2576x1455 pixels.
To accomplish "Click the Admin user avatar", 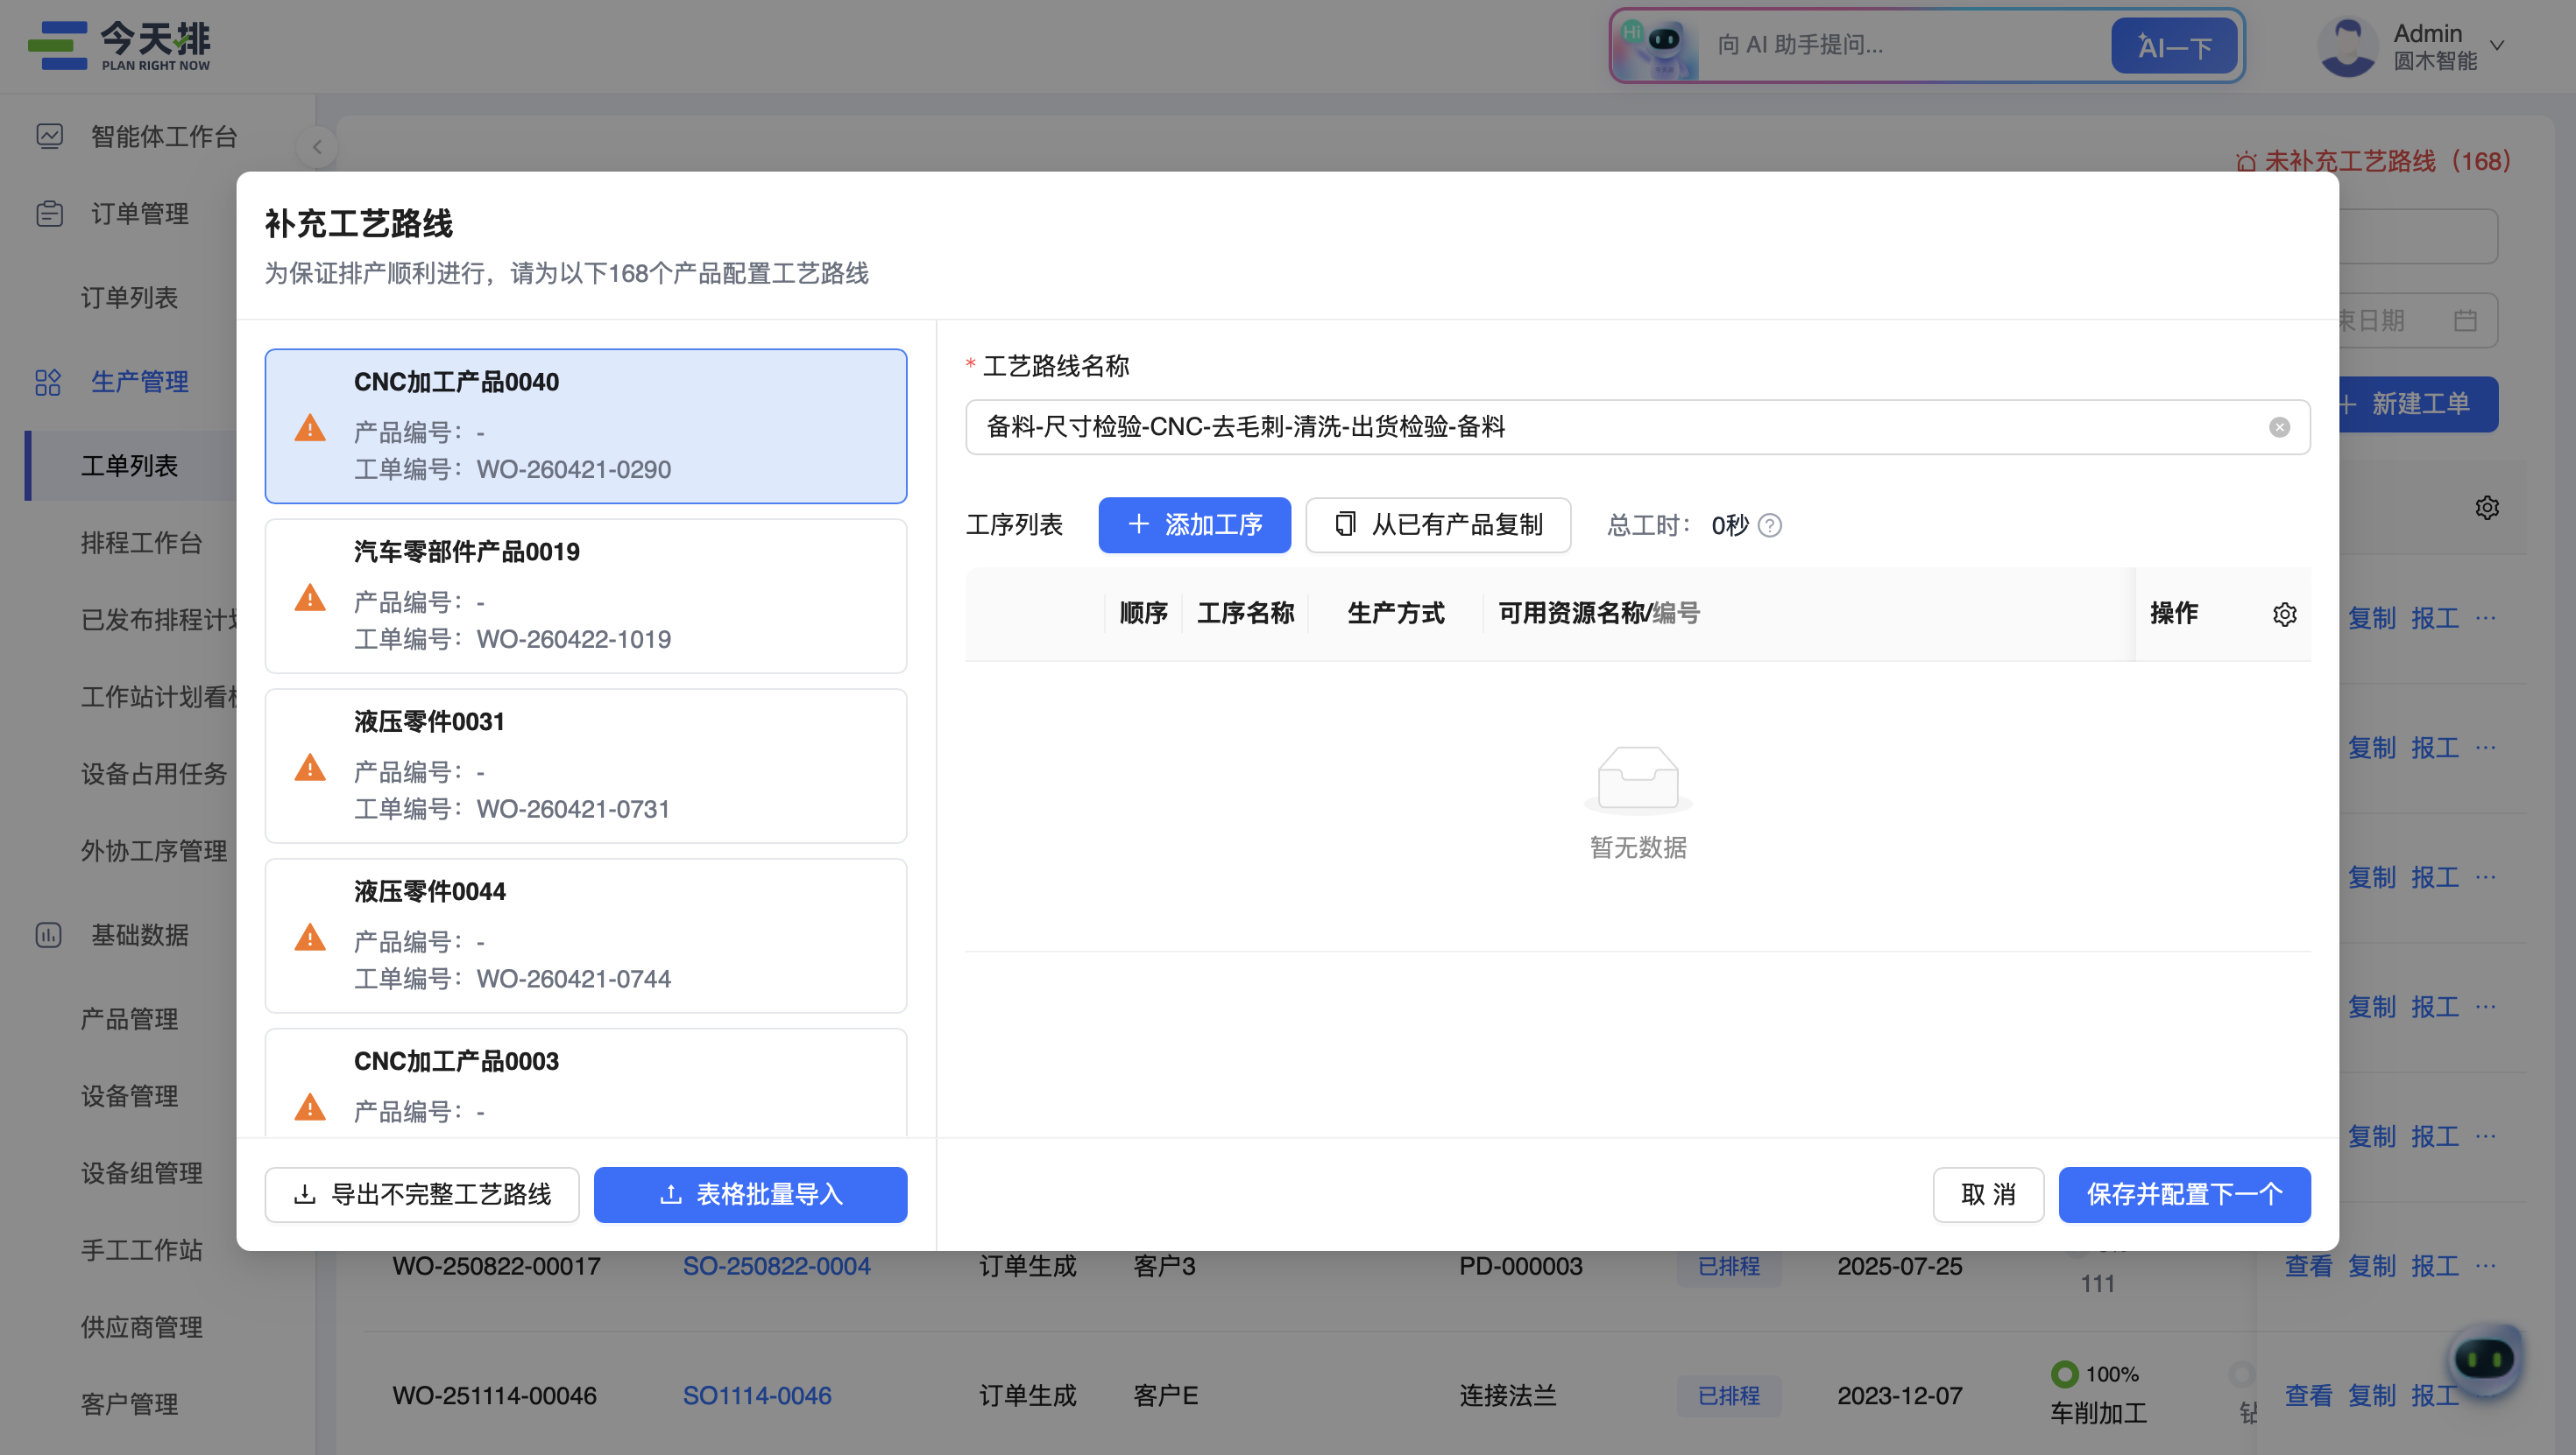I will (x=2346, y=46).
